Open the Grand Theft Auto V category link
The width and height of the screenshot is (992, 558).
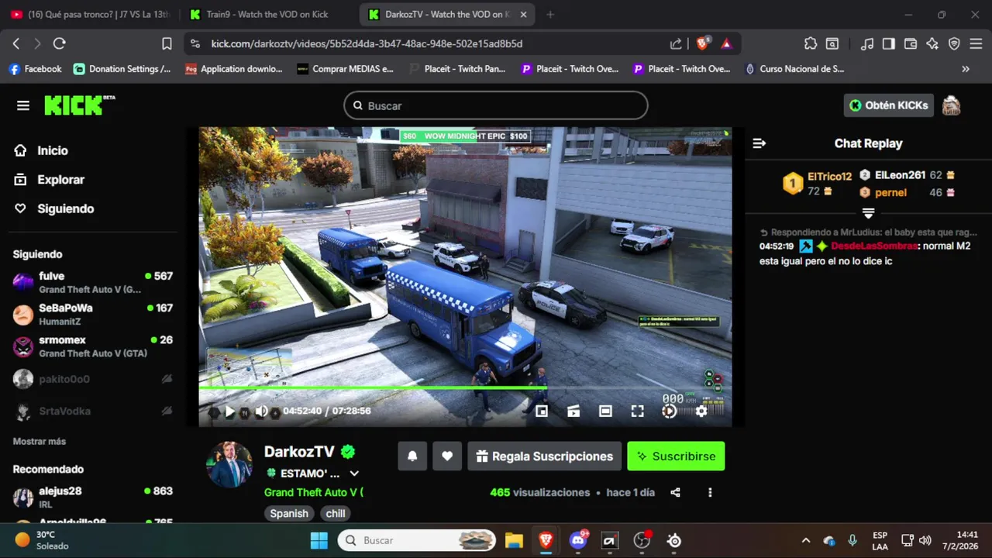[x=313, y=492]
